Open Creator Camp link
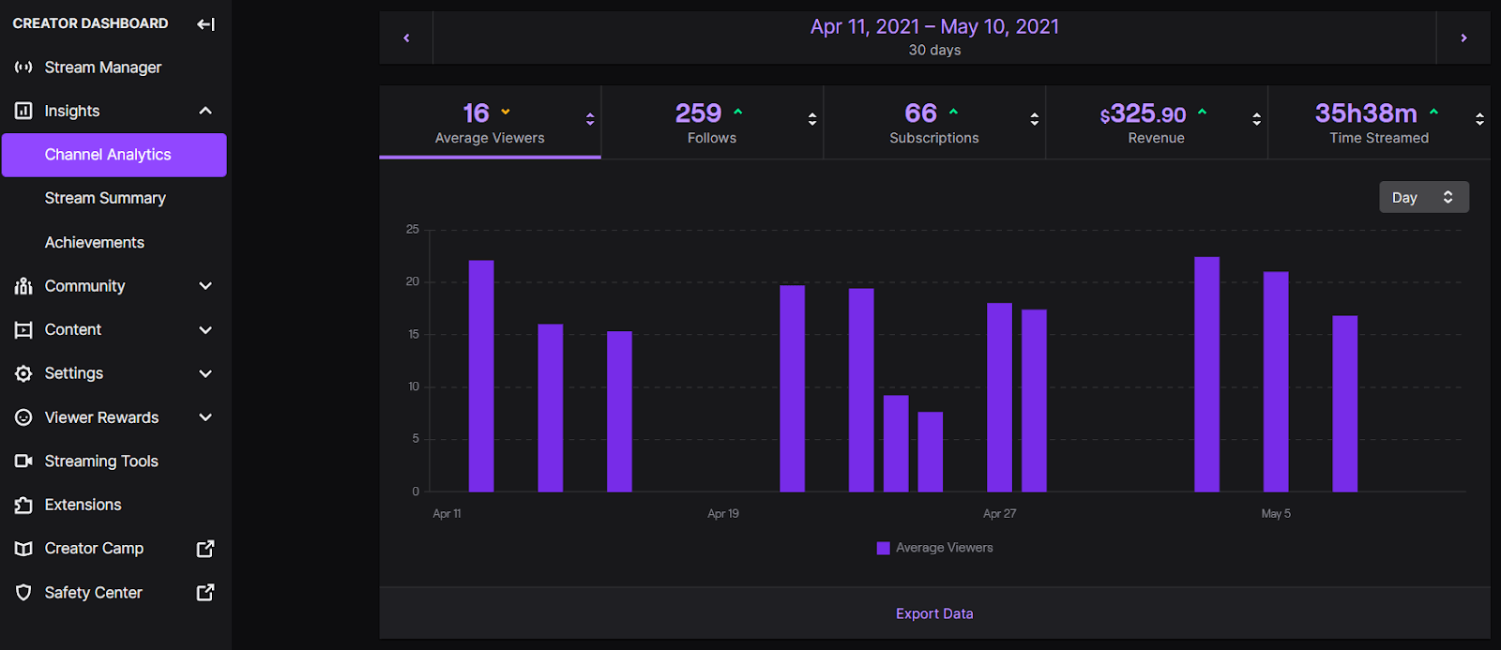This screenshot has height=650, width=1501. pyautogui.click(x=94, y=549)
